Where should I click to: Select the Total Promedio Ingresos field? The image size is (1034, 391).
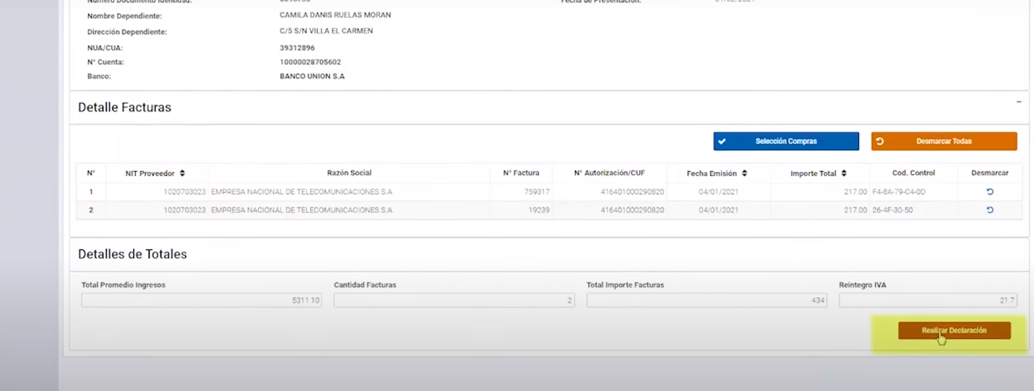202,300
